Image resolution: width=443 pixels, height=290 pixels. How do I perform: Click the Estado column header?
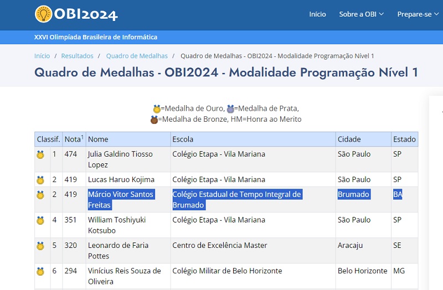(404, 139)
